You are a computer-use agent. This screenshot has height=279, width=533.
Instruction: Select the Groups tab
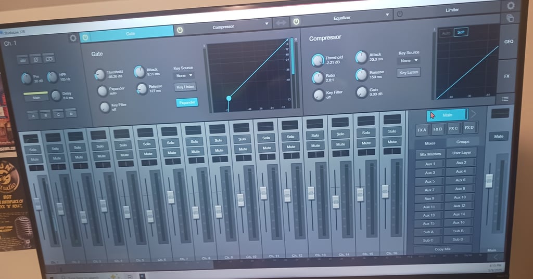click(463, 142)
